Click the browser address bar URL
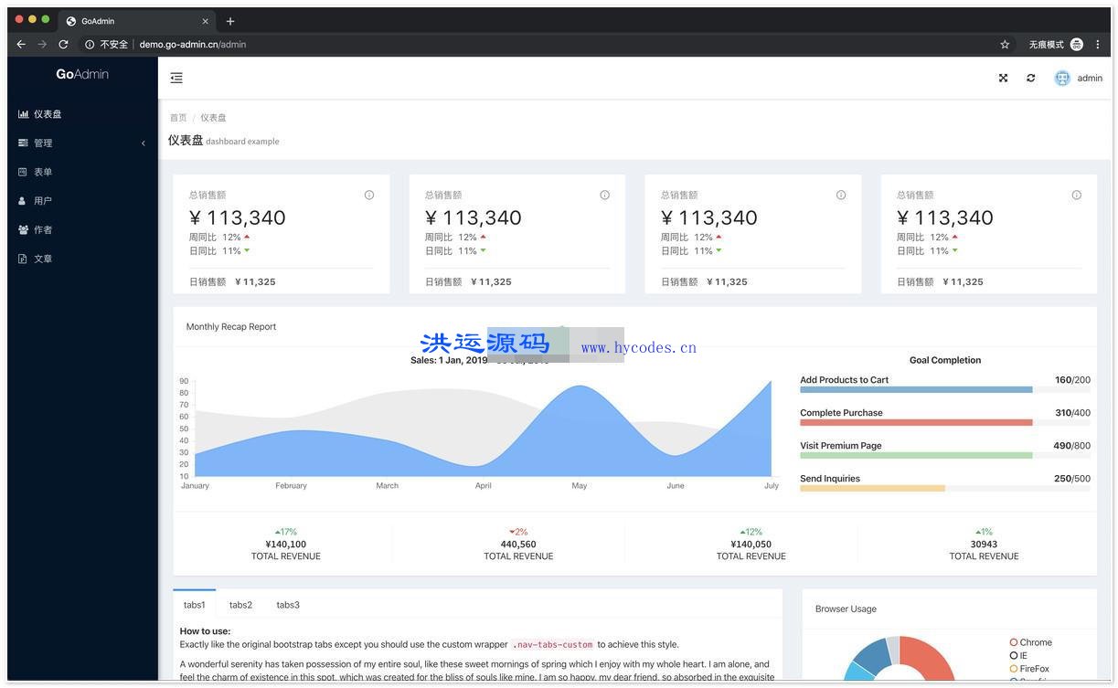 click(x=193, y=44)
